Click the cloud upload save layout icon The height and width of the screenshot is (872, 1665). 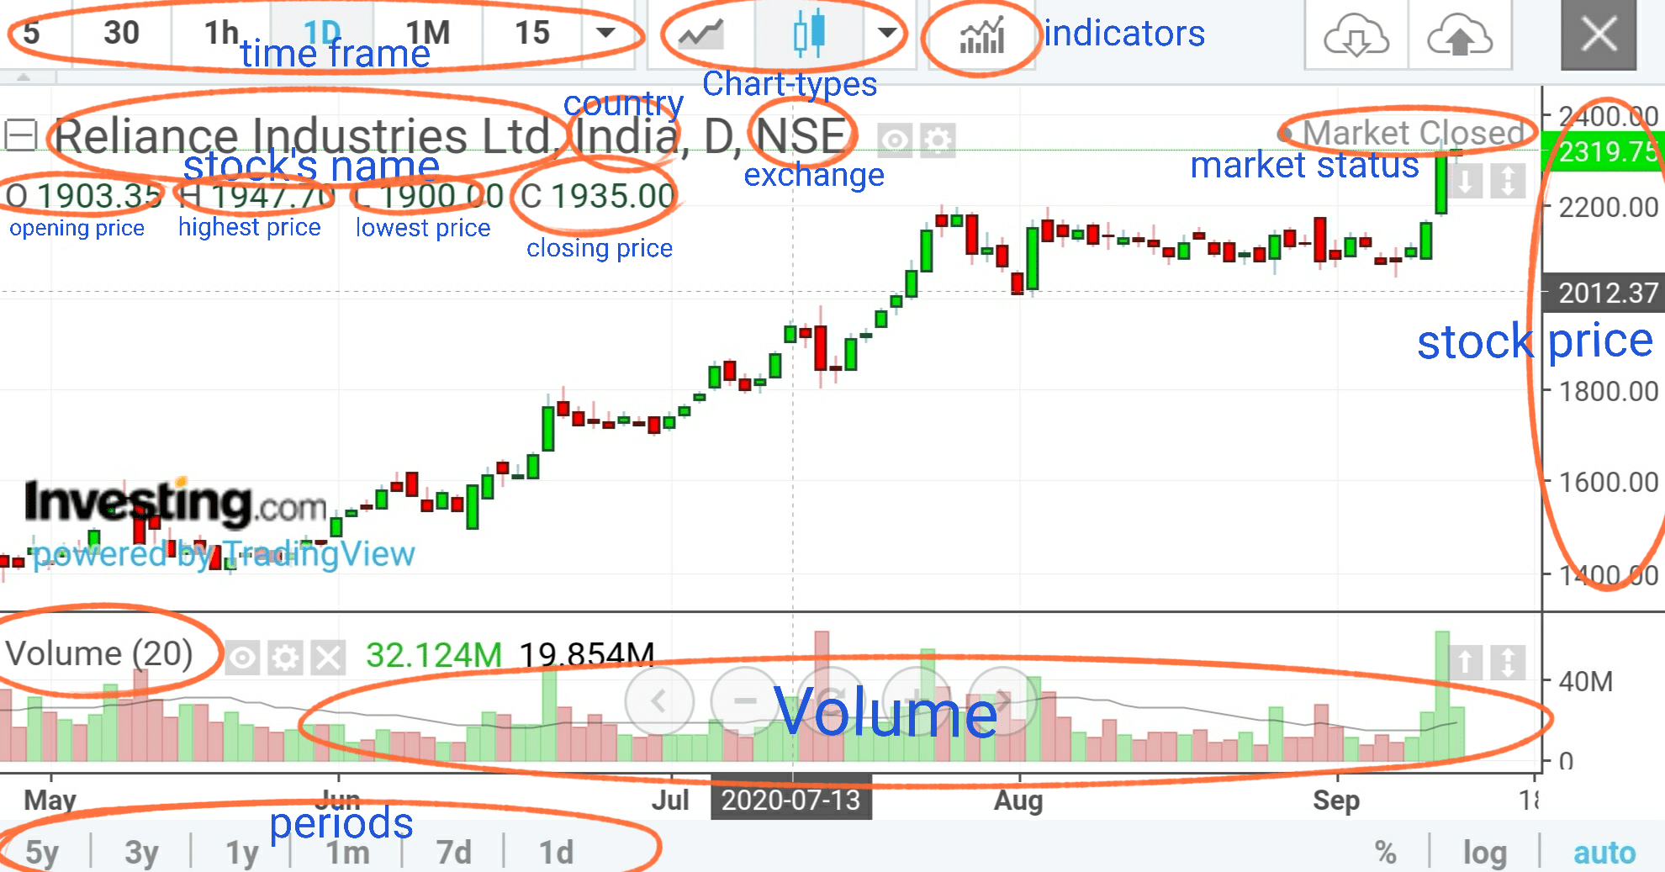[1460, 35]
